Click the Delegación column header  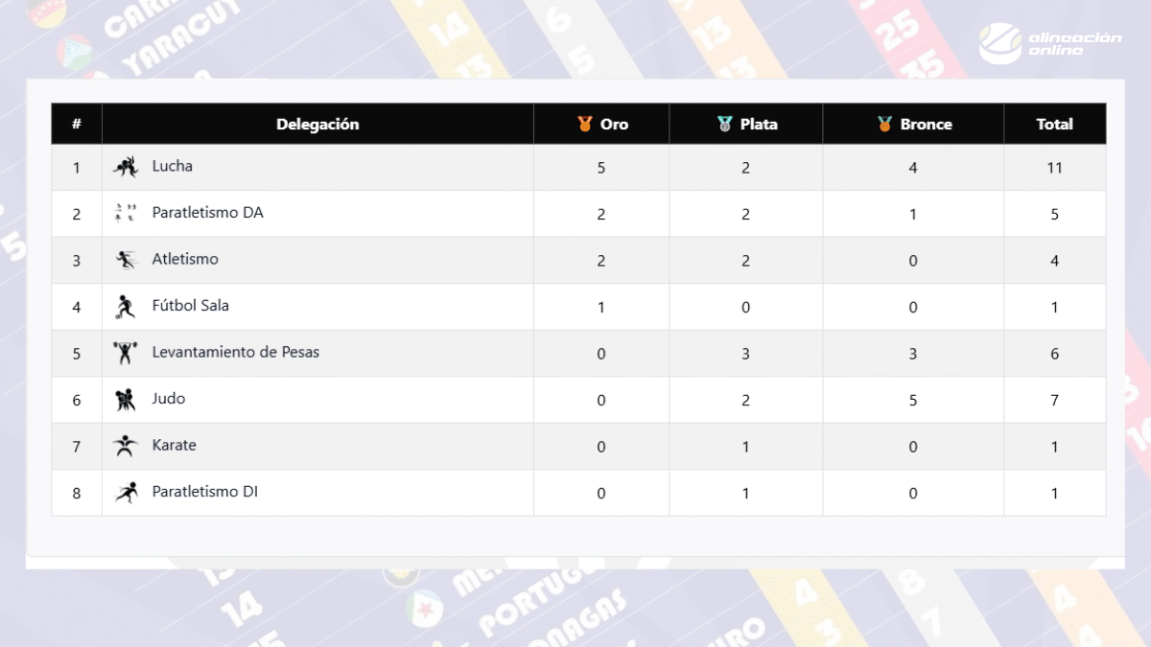pyautogui.click(x=317, y=124)
